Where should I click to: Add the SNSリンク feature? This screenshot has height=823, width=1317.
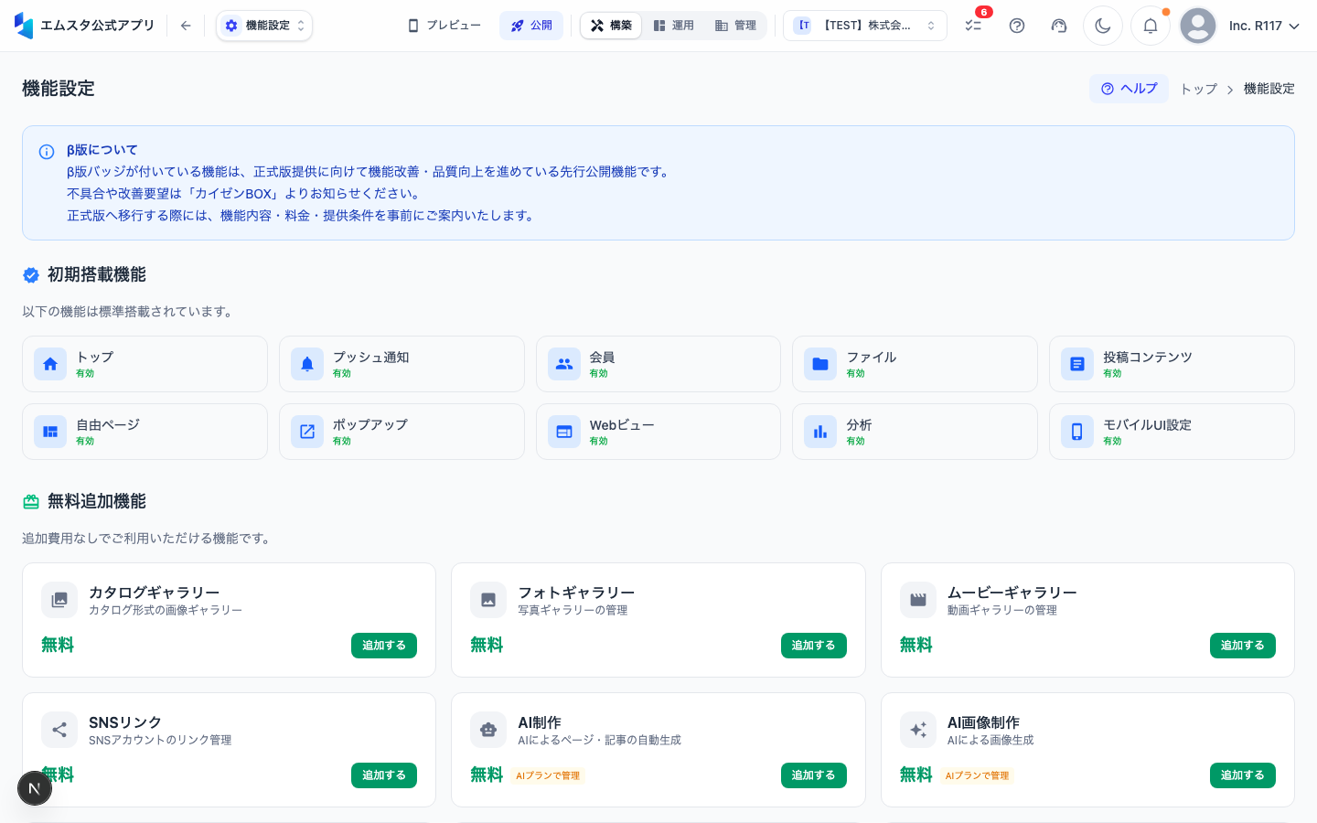click(x=384, y=775)
